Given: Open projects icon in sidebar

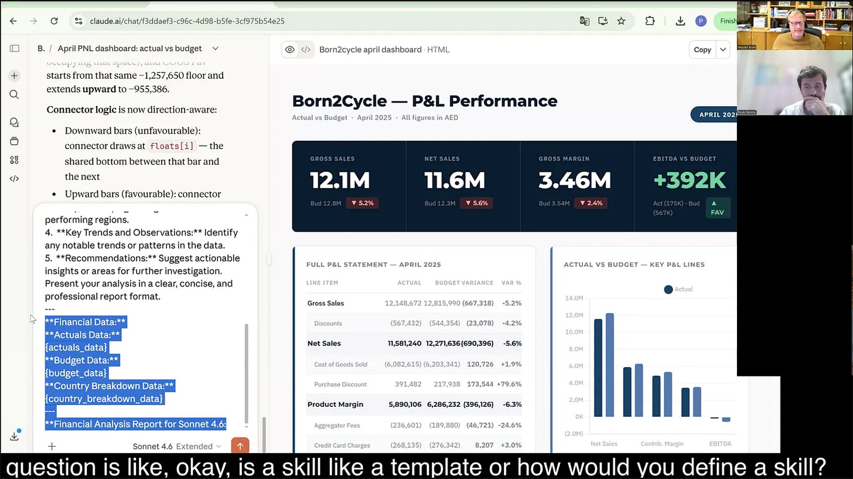Looking at the screenshot, I should click(x=14, y=141).
